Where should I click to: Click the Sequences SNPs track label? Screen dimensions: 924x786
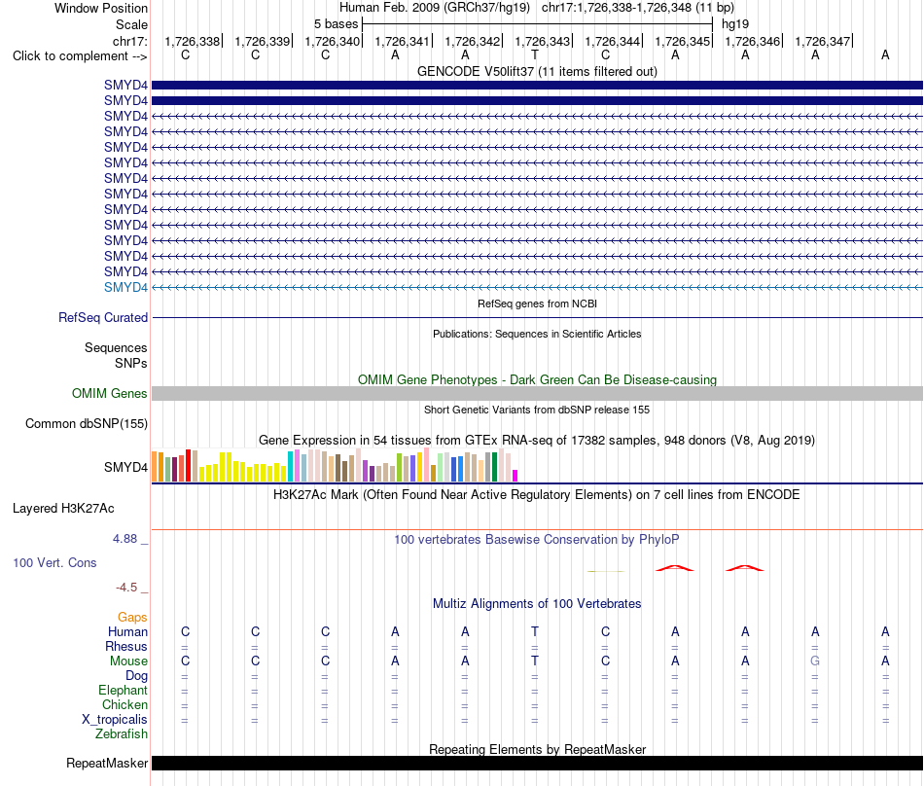116,355
